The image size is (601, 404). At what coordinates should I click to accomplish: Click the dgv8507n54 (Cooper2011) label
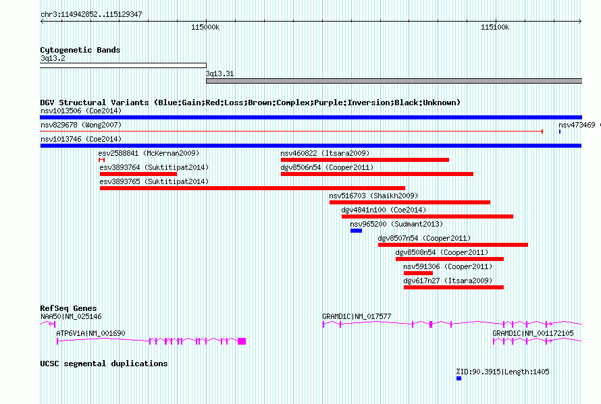pyautogui.click(x=424, y=238)
